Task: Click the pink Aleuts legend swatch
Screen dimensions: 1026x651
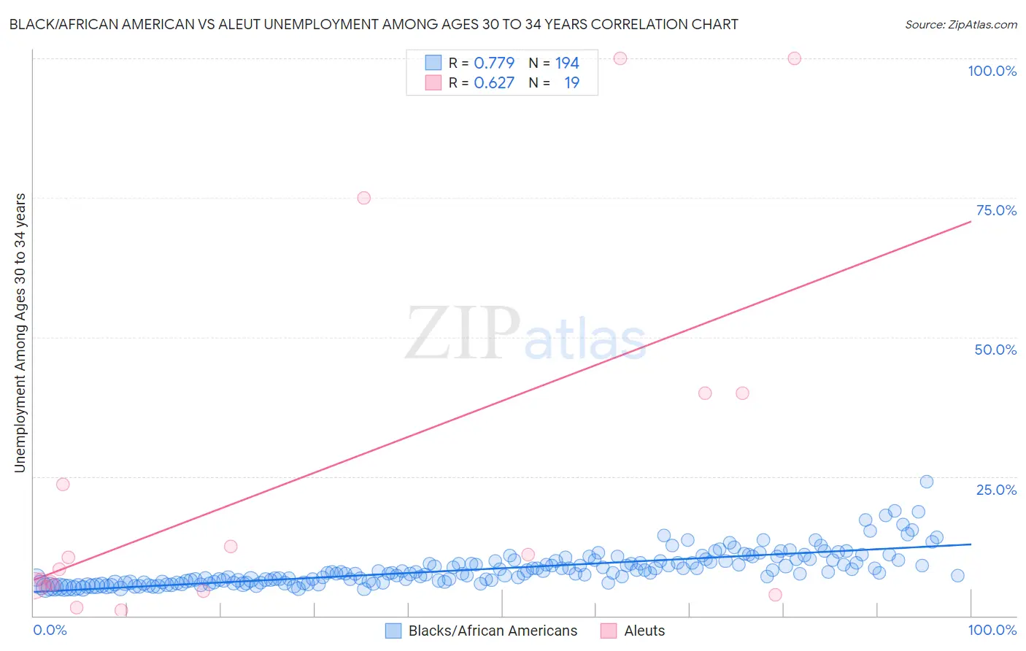Action: [609, 631]
